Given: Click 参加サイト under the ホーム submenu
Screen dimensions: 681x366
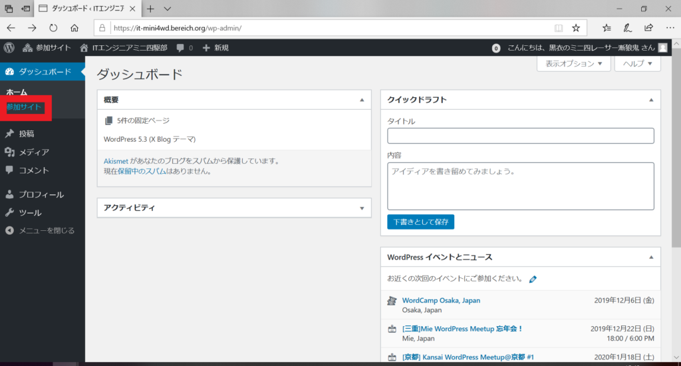Looking at the screenshot, I should 24,107.
